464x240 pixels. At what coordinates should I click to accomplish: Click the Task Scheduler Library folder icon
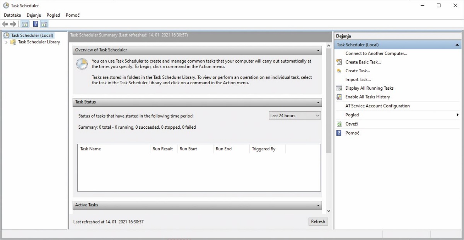13,42
